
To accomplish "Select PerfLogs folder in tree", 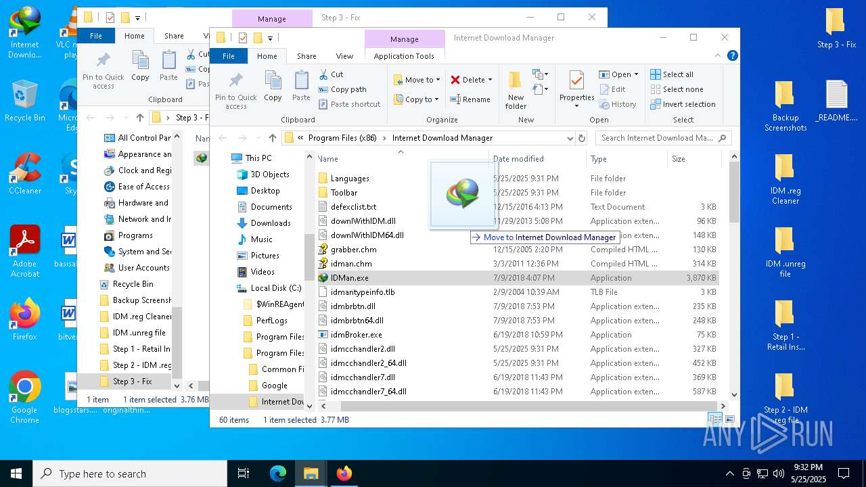I will tap(271, 321).
